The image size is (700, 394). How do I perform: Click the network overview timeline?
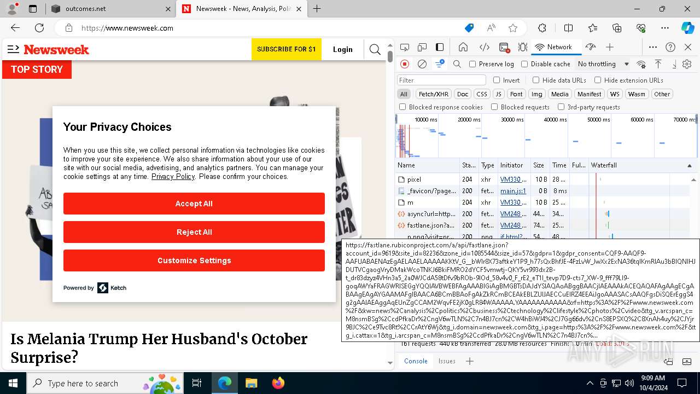(x=546, y=136)
